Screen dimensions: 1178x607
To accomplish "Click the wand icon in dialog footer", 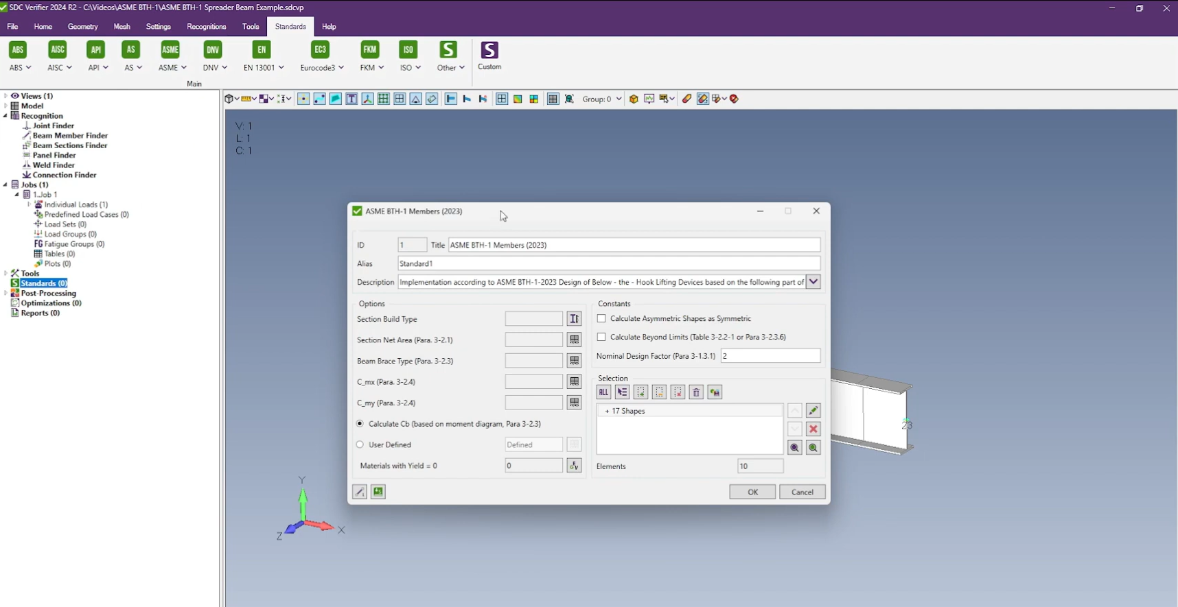I will (x=360, y=492).
